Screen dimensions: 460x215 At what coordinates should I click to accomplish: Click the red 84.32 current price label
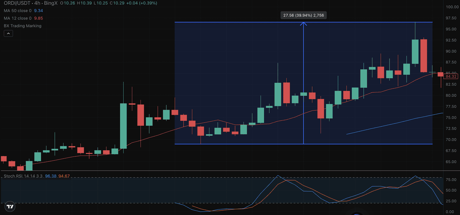(451, 77)
